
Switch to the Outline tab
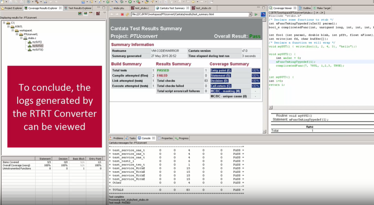click(305, 8)
